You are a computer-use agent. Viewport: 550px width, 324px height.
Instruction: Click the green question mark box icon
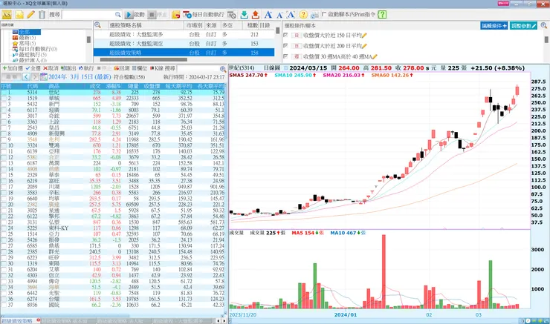(x=382, y=15)
